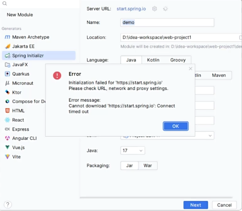Select the Ktor generator icon
The width and height of the screenshot is (242, 211).
coord(7,92)
